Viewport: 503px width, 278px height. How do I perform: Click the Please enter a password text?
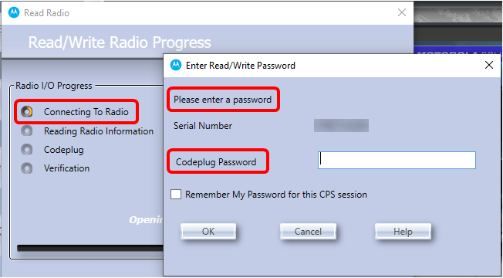(223, 100)
